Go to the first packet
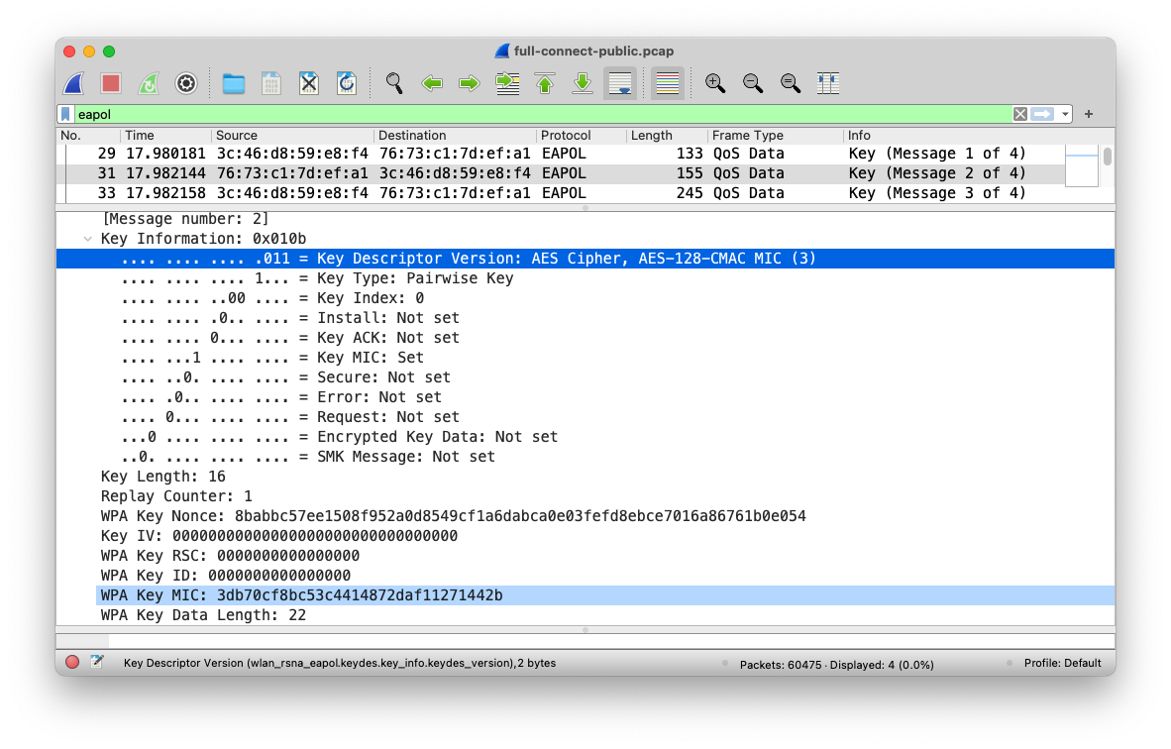The image size is (1171, 749). pyautogui.click(x=545, y=84)
